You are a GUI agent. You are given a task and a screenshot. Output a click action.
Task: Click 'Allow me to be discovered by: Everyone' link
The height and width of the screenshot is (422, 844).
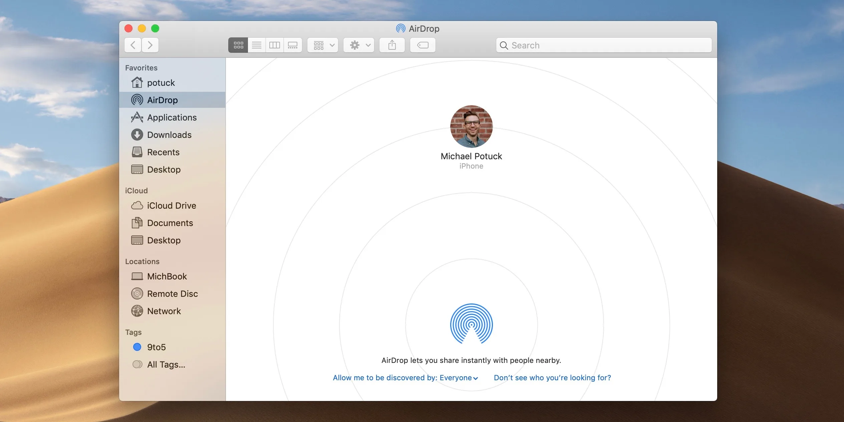click(x=404, y=377)
